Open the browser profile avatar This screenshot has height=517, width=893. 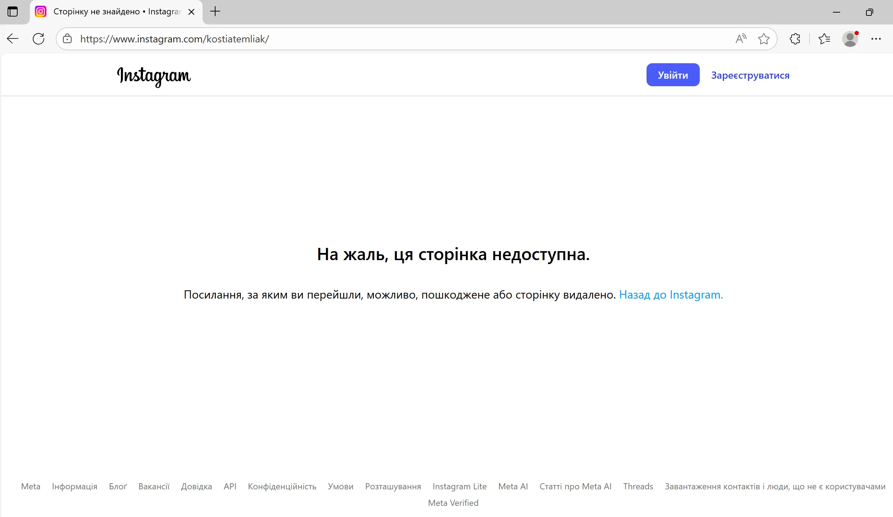850,39
